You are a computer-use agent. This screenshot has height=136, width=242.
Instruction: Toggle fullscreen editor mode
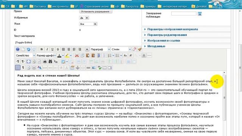[x=28, y=62]
